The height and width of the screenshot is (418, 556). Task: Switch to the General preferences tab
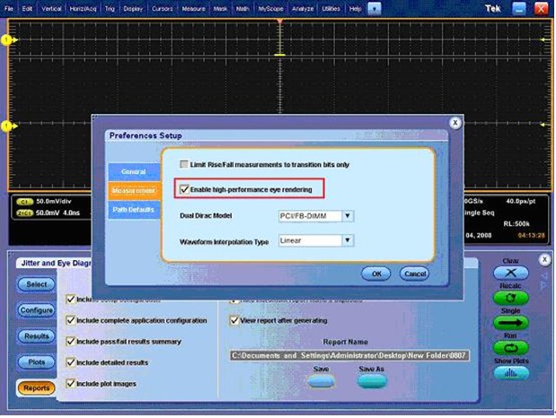pyautogui.click(x=133, y=171)
